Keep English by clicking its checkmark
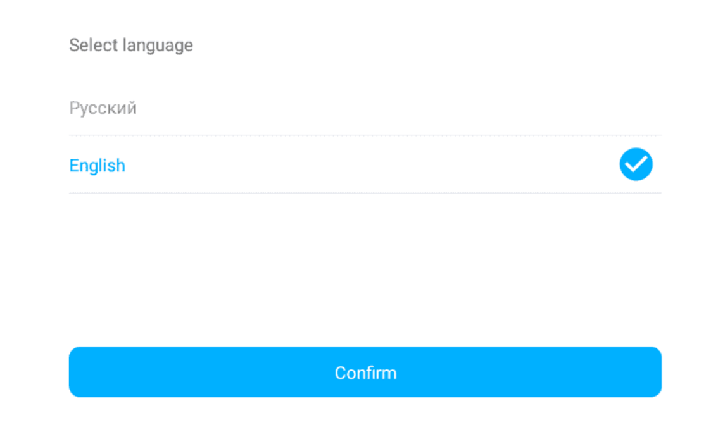Screen dimensions: 718x425 [x=636, y=164]
